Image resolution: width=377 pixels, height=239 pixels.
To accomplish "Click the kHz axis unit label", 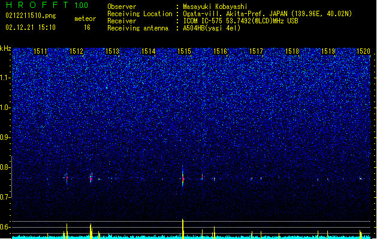I will pyautogui.click(x=5, y=48).
